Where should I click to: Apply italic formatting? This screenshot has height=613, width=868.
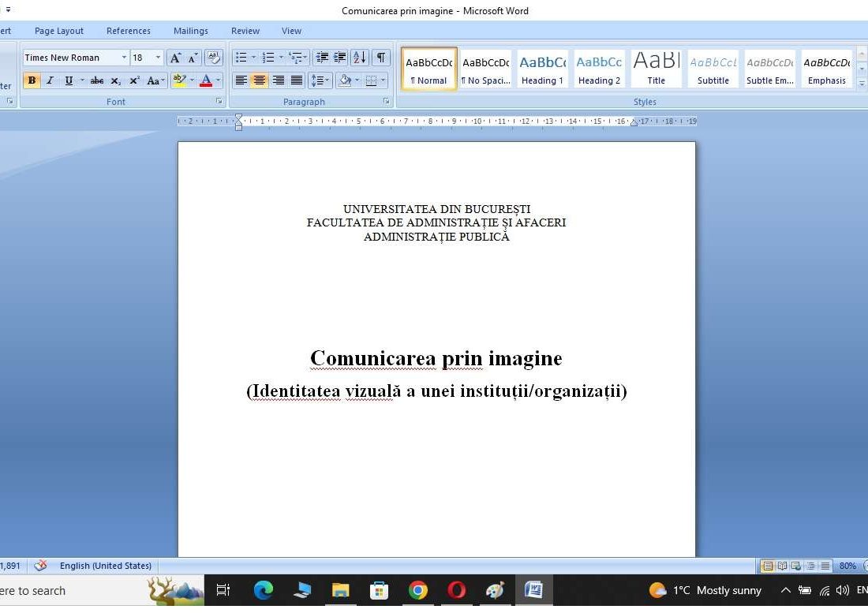[x=50, y=80]
